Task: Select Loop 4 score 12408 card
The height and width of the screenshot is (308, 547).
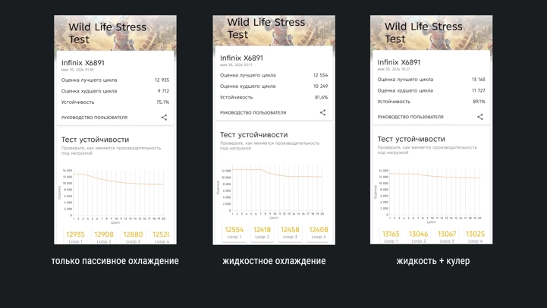Action: click(x=319, y=232)
